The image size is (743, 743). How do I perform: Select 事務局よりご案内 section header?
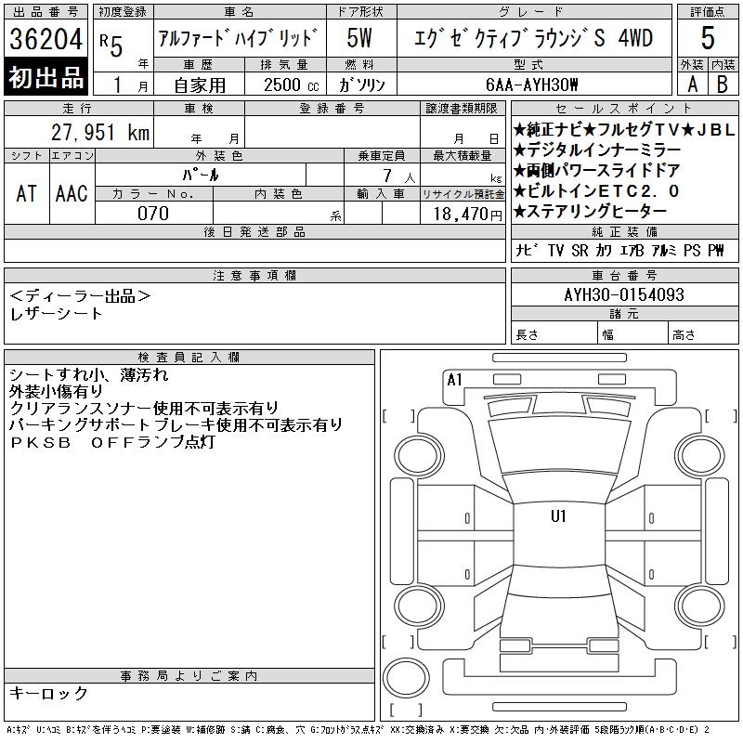tap(189, 676)
